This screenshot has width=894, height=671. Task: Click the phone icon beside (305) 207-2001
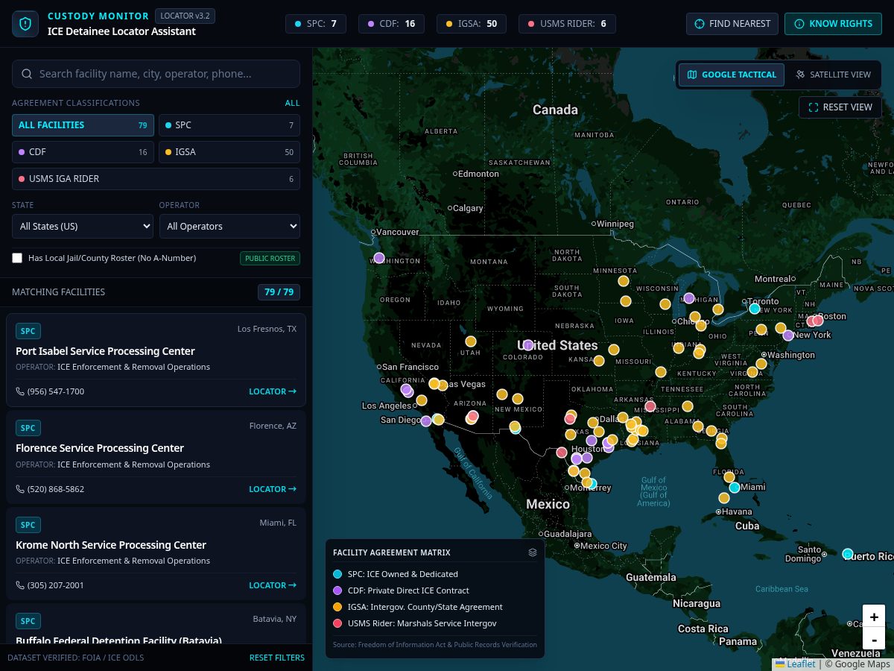click(20, 585)
